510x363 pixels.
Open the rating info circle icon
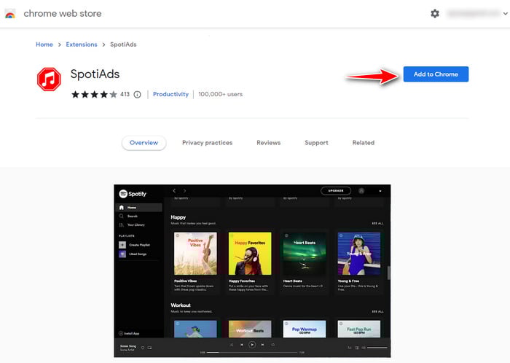(x=137, y=94)
